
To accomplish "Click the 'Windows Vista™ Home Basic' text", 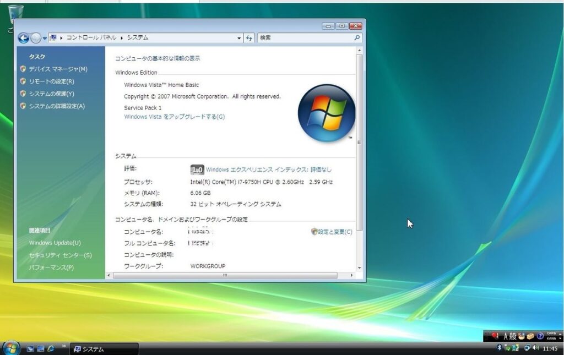I will 161,85.
